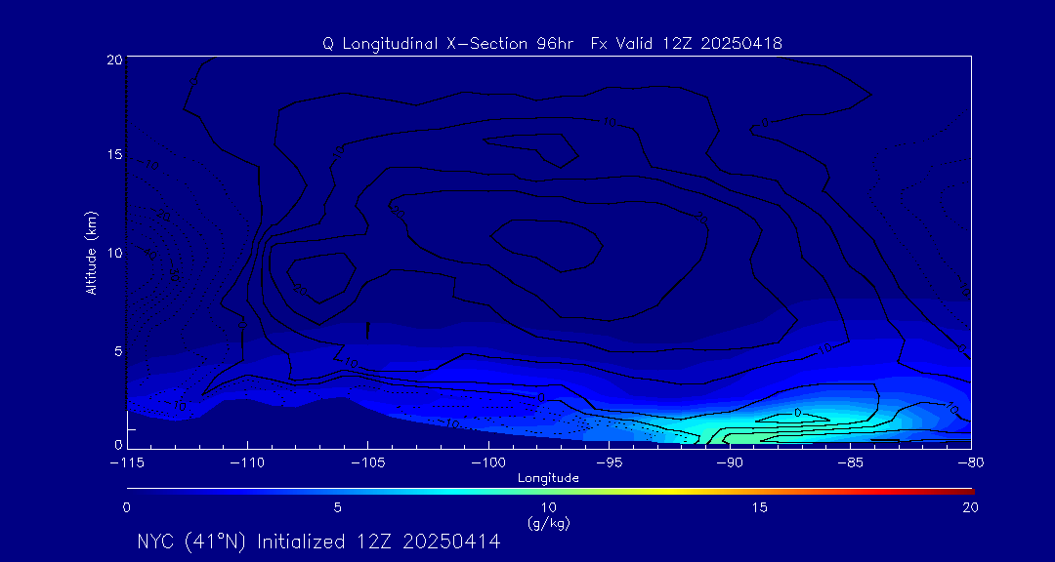Click altitude axis tick label 15
This screenshot has height=562, width=1055.
114,155
